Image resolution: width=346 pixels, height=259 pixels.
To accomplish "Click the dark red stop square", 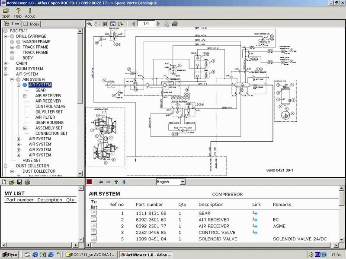I will [89, 182].
